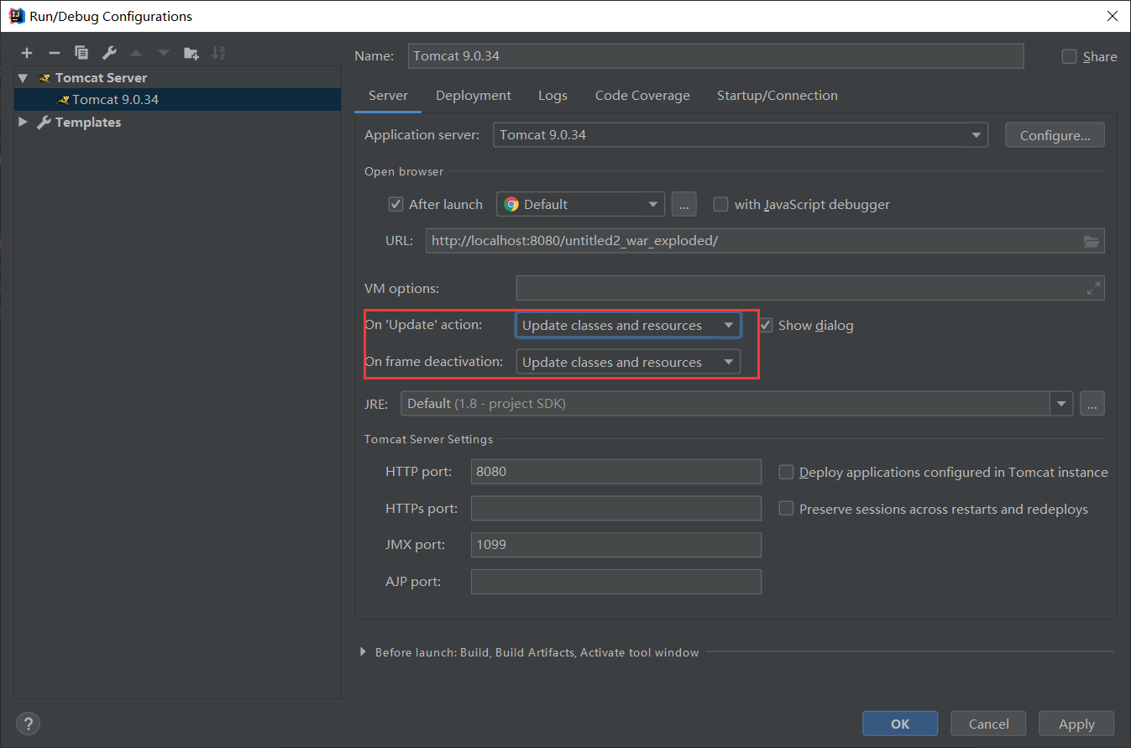This screenshot has width=1131, height=748.
Task: Click the edit defaults wrench icon
Action: coord(109,53)
